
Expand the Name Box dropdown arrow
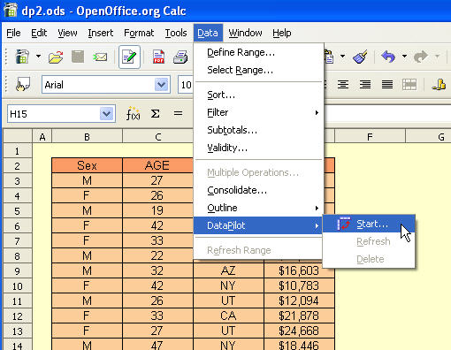(106, 114)
